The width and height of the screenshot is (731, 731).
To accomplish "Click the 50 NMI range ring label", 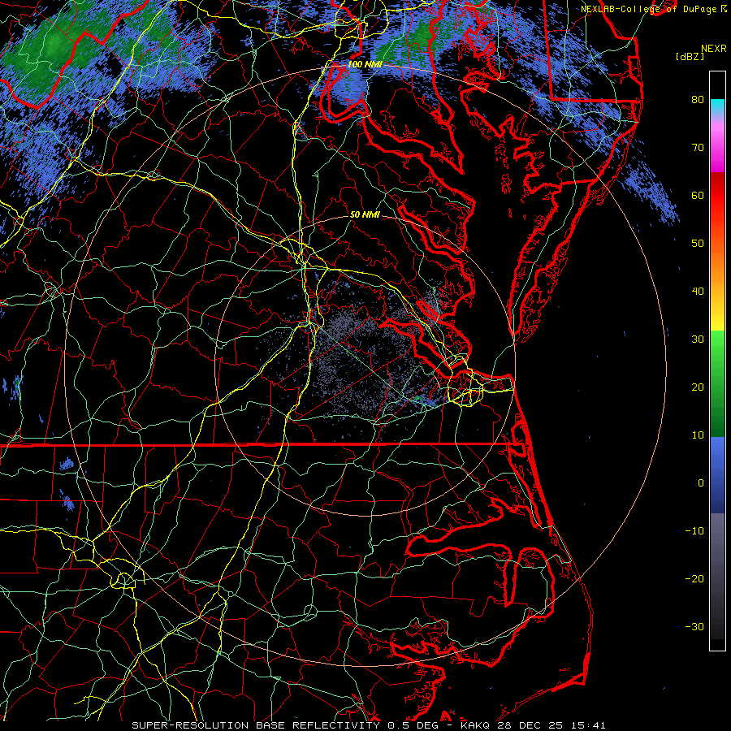I will [x=365, y=215].
